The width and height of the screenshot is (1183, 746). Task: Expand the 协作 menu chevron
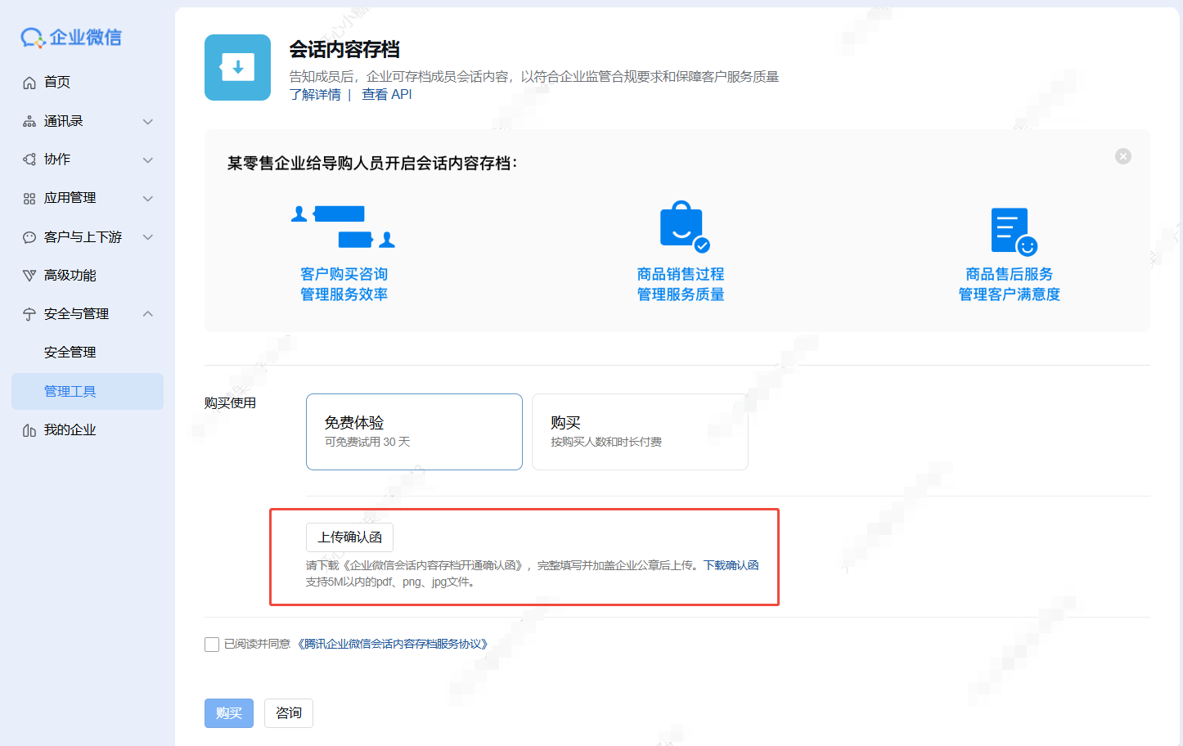point(148,160)
